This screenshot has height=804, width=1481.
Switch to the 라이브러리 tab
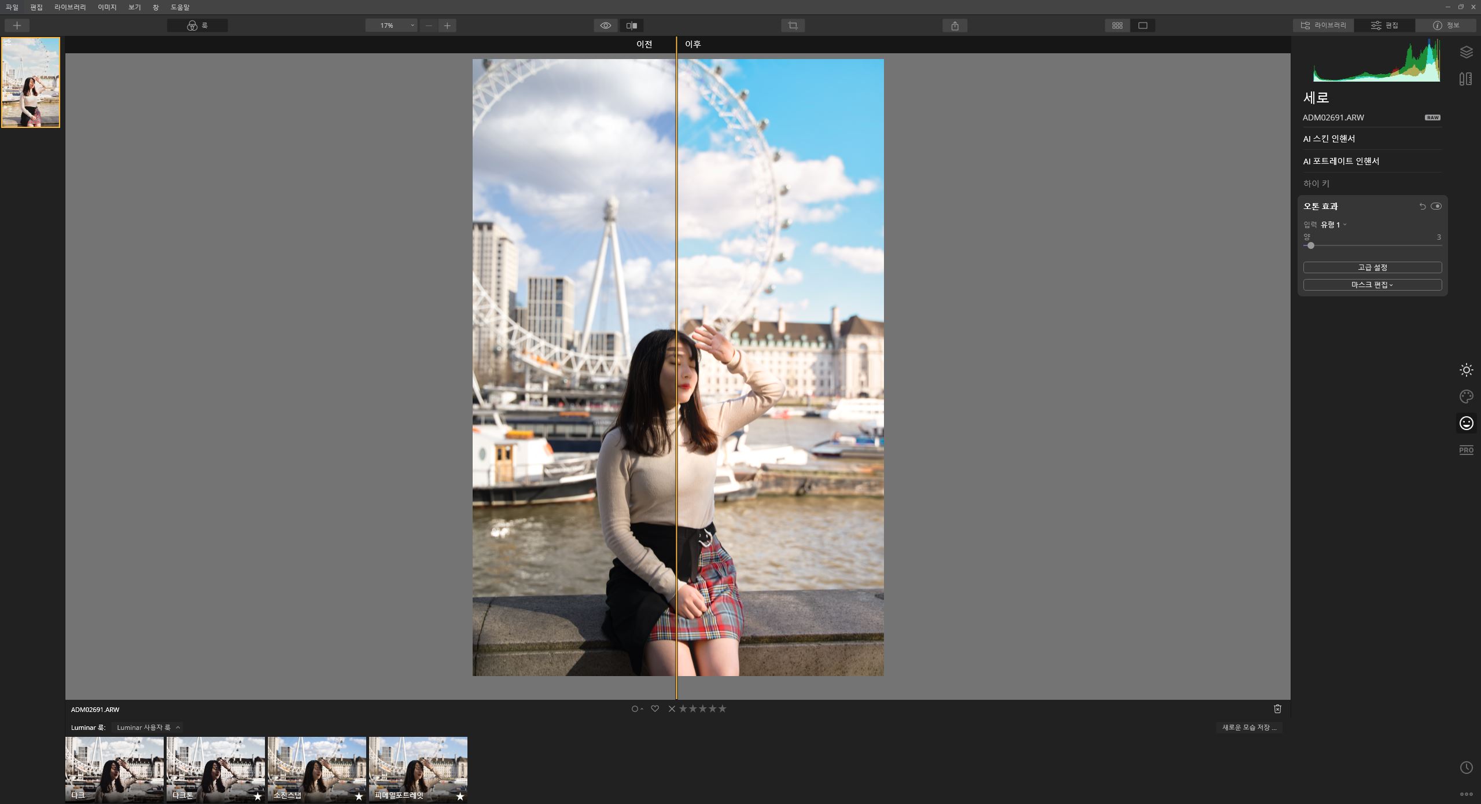(1324, 25)
